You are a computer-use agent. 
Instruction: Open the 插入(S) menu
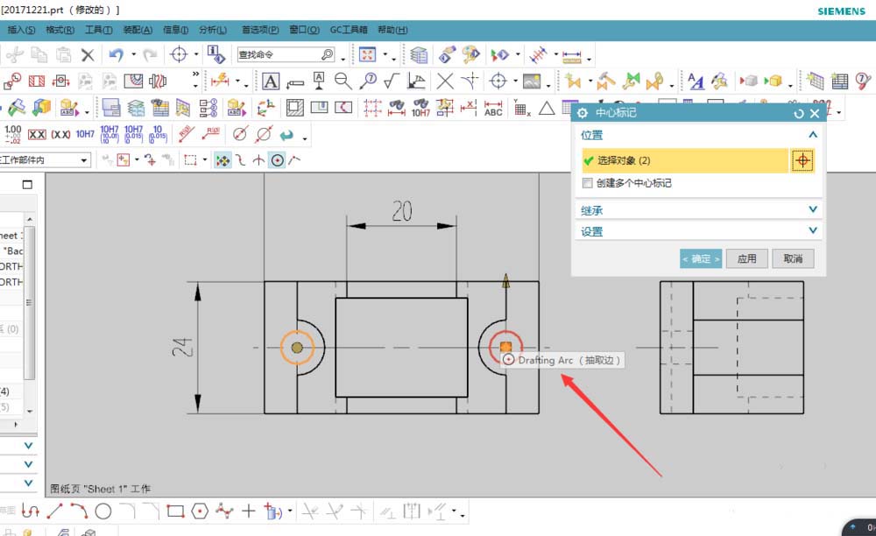tap(21, 30)
